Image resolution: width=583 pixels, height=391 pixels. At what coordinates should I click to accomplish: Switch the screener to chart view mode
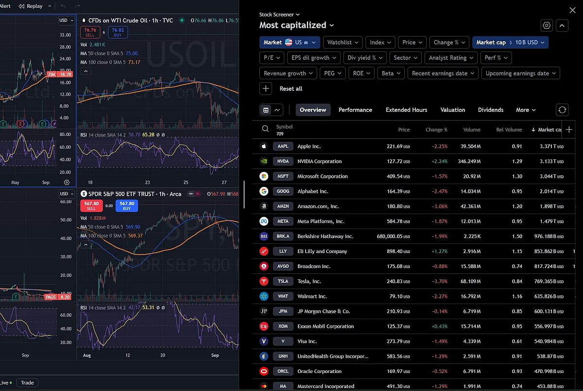276,110
